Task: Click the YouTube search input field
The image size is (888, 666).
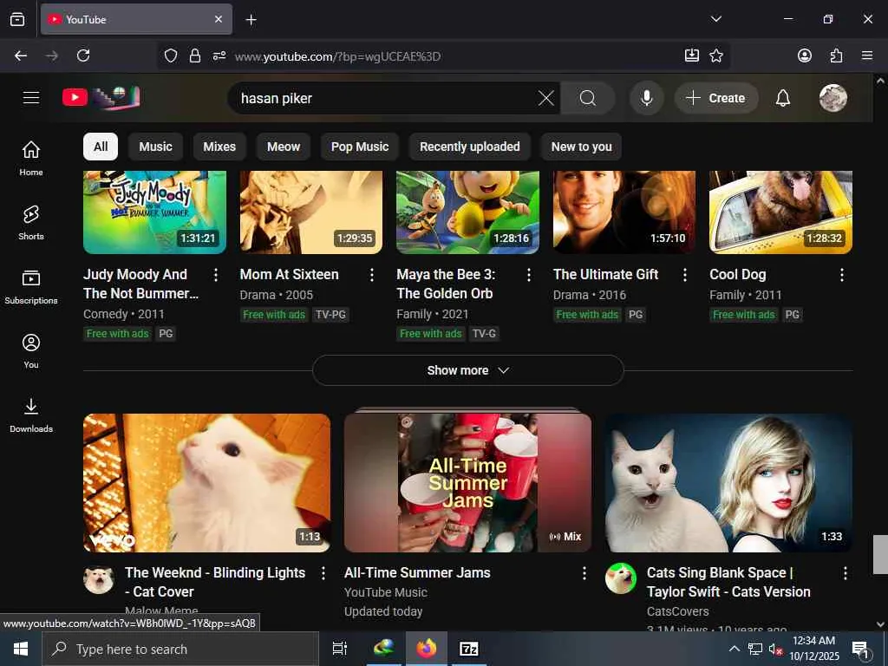Action: 386,98
